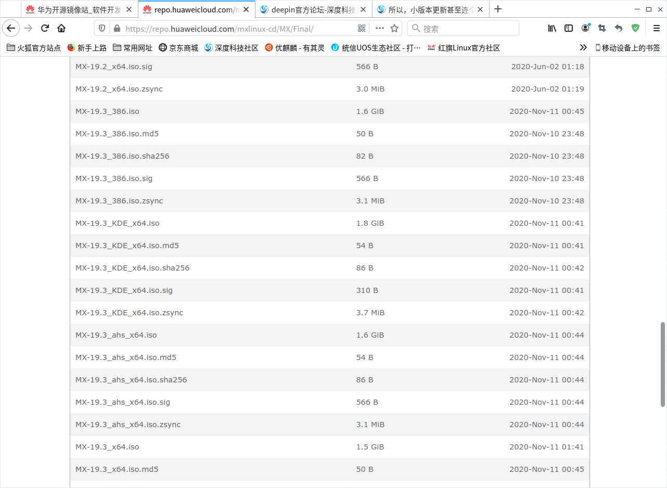Open the MX-19.2_x64.iso.sig link
Image resolution: width=667 pixels, height=488 pixels.
[114, 67]
